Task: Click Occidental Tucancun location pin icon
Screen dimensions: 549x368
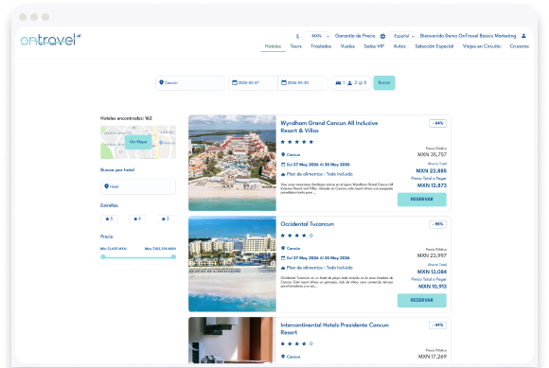Action: [283, 248]
